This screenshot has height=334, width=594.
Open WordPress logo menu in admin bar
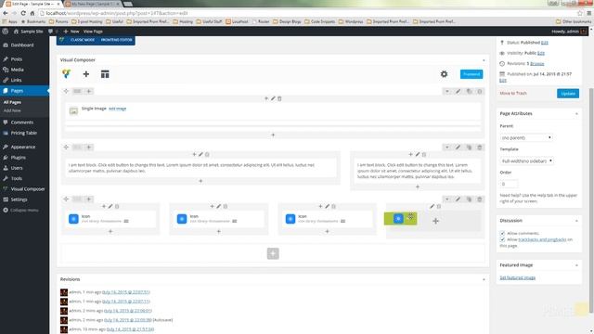coord(6,32)
